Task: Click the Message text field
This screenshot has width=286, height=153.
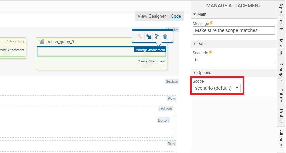Action: (x=233, y=30)
